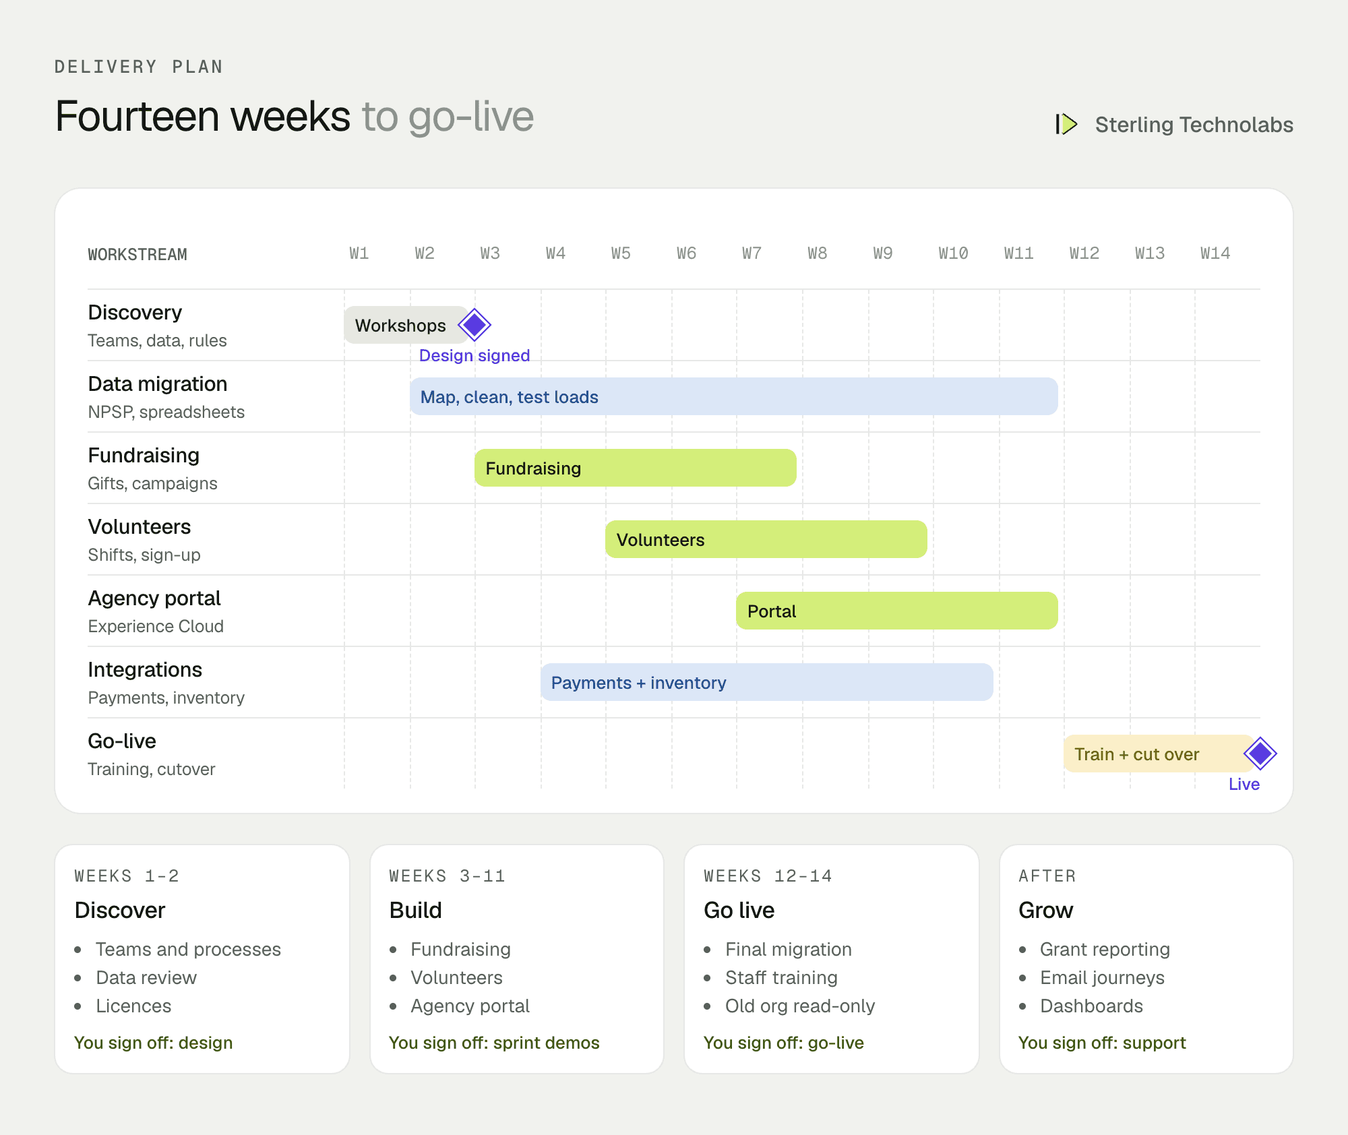Click the W14 week column header

pyautogui.click(x=1215, y=253)
